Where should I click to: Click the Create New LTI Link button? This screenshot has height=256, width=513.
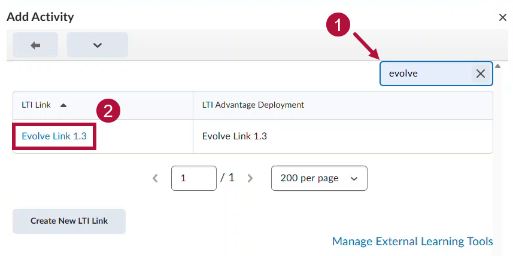pyautogui.click(x=69, y=221)
